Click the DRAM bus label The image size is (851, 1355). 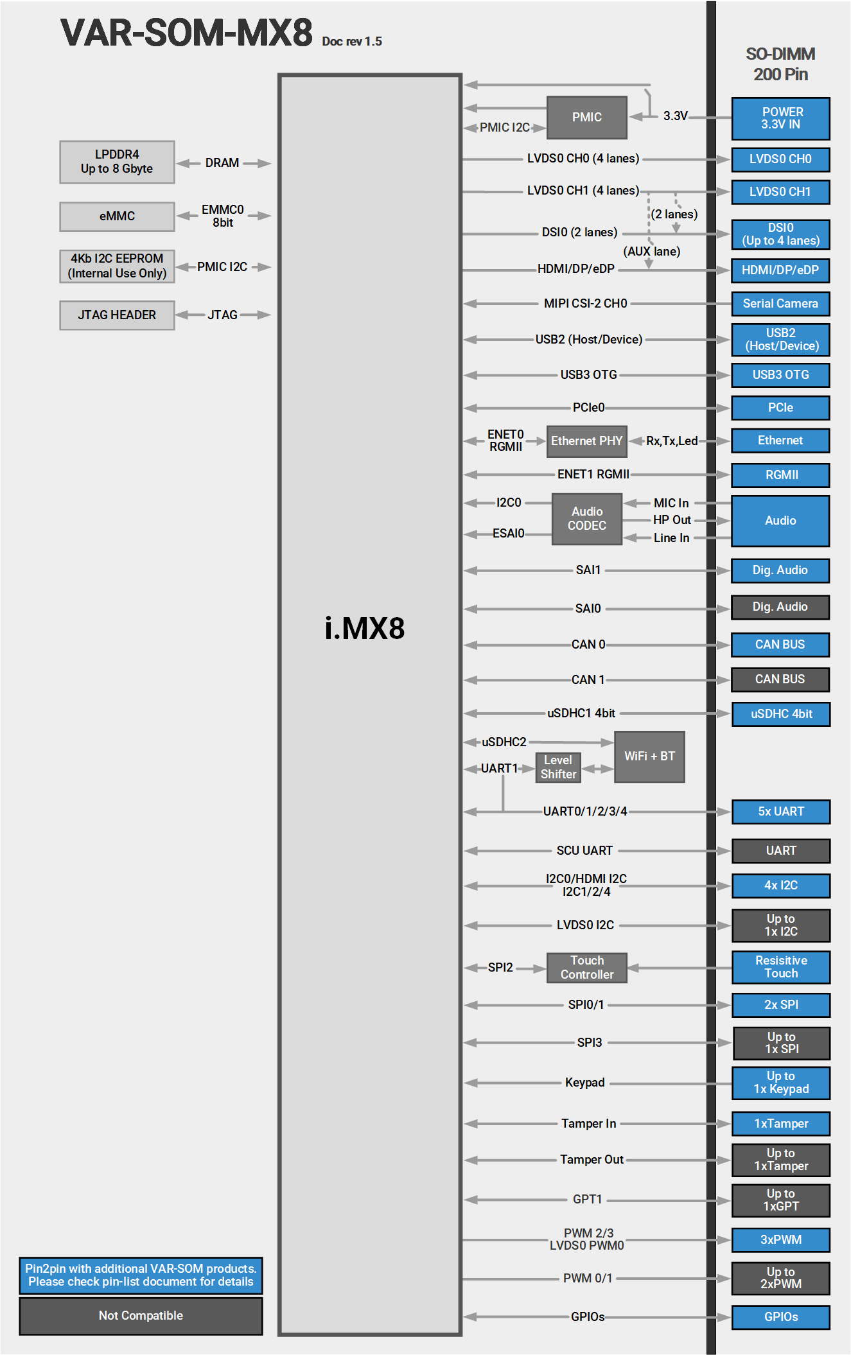coord(222,163)
